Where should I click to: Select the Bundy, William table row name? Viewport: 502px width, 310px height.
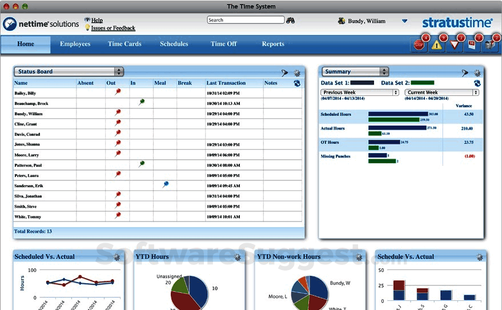click(x=29, y=114)
